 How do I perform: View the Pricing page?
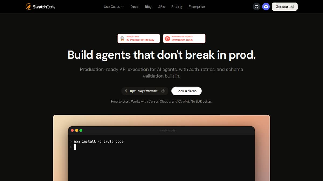(177, 7)
